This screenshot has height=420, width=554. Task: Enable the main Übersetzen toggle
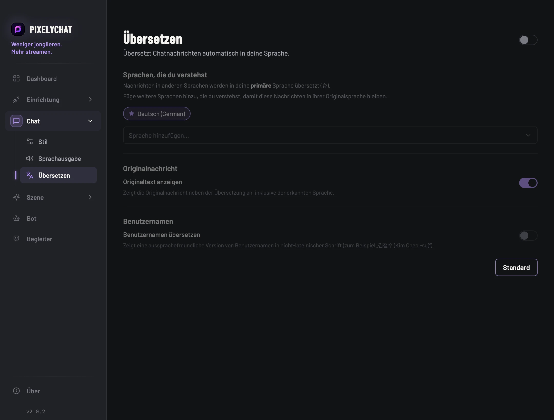point(528,40)
